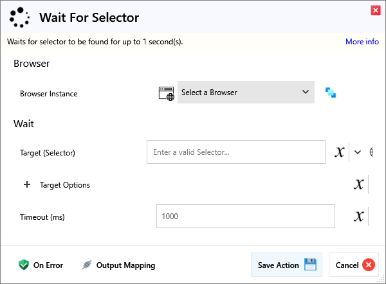Viewport: 386px width, 284px height.
Task: Click the Timeout (ms) field showing 1000
Action: pyautogui.click(x=244, y=217)
